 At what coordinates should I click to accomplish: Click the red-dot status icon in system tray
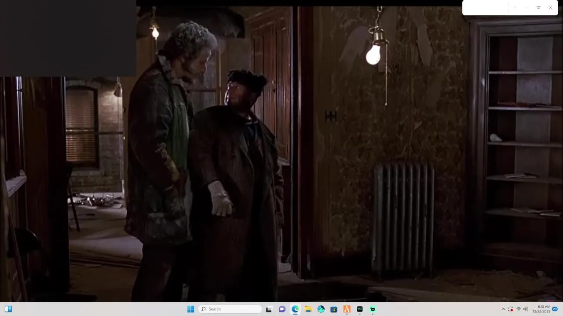point(511,309)
